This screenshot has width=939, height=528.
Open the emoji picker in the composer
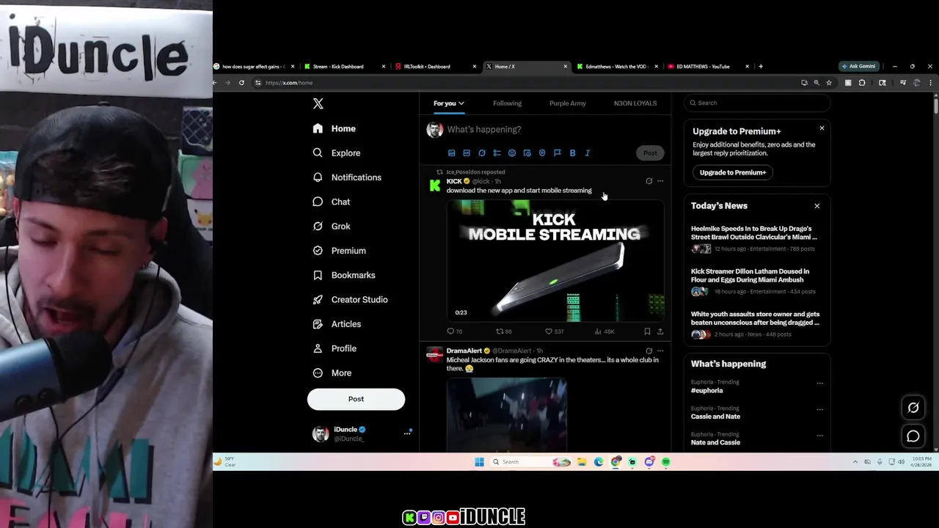pyautogui.click(x=512, y=153)
